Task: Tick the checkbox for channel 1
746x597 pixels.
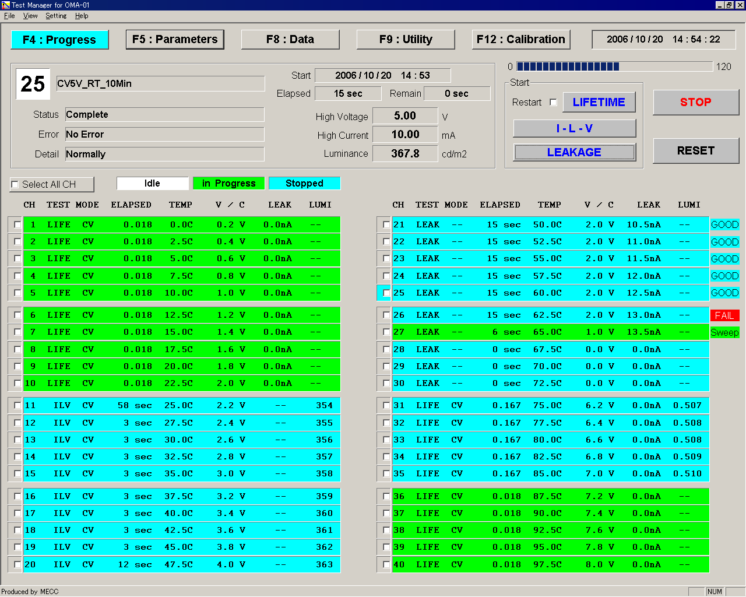Action: 17,224
